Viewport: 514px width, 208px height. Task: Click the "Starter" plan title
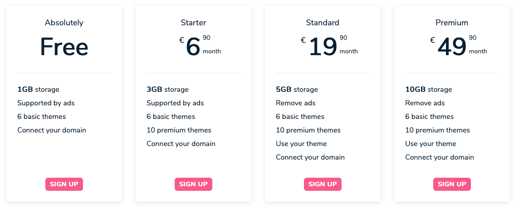[x=193, y=23]
